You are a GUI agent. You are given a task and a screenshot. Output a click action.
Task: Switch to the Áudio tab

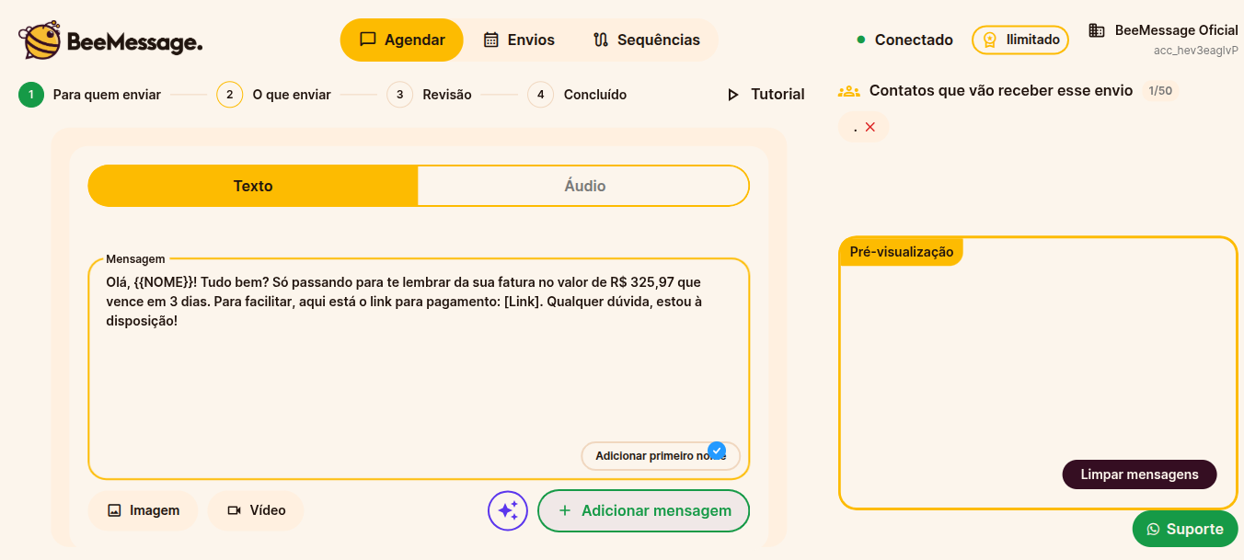[584, 186]
